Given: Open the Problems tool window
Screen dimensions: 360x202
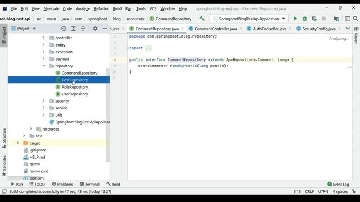Looking at the screenshot, I should [62, 184].
